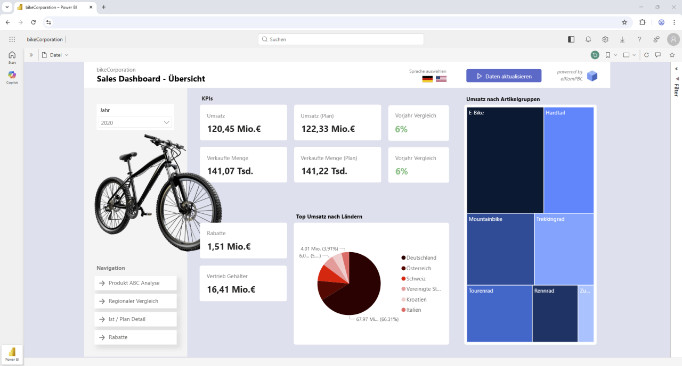Viewport: 682px width, 366px height.
Task: Expand the view mode dropdown
Action: tap(634, 55)
